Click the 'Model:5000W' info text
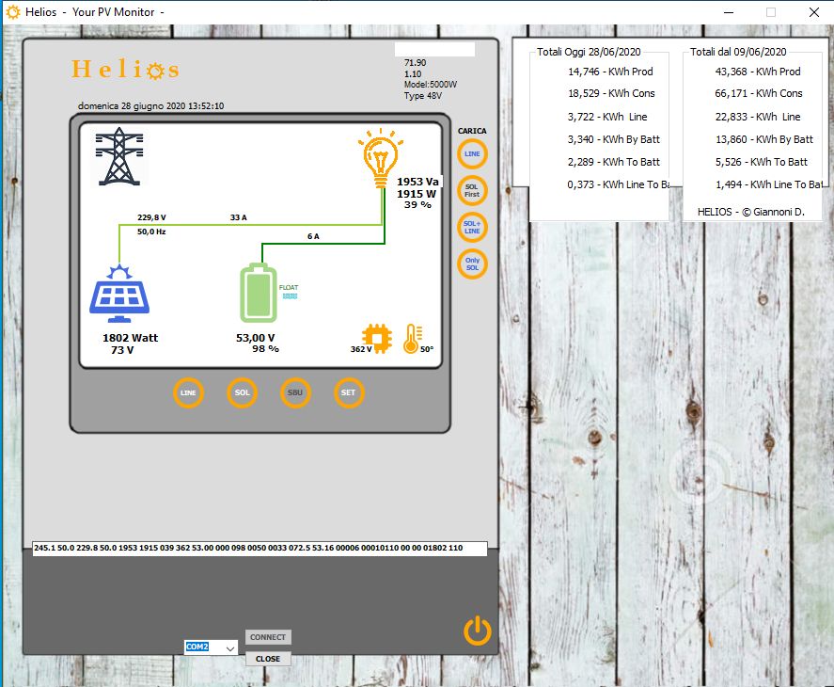This screenshot has height=687, width=834. coord(431,85)
